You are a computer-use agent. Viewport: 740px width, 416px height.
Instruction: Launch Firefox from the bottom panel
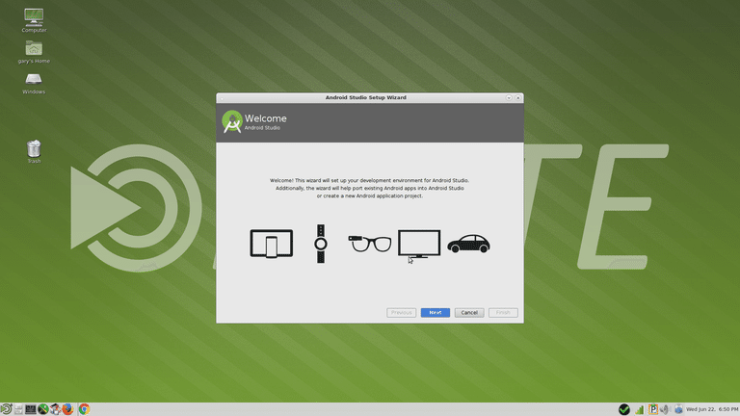68,409
